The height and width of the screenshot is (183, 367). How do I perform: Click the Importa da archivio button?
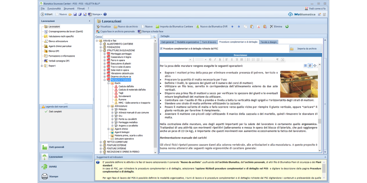pos(305,48)
